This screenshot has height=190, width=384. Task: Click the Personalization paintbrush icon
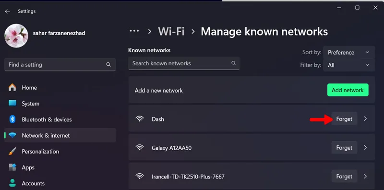click(x=12, y=151)
